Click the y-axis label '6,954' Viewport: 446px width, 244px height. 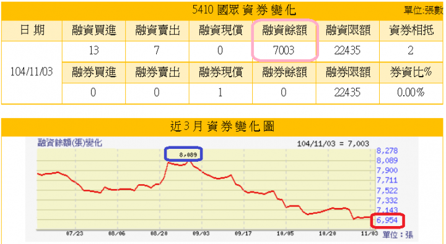tap(387, 220)
